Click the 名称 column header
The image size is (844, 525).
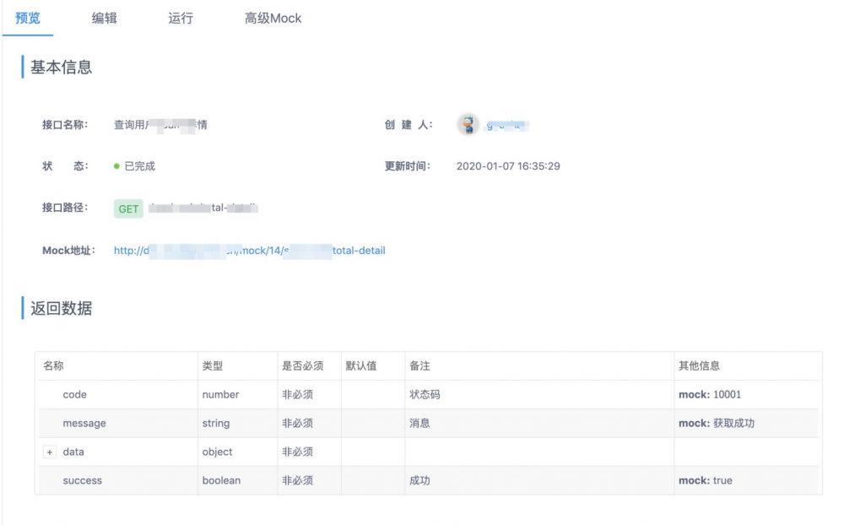(x=52, y=365)
